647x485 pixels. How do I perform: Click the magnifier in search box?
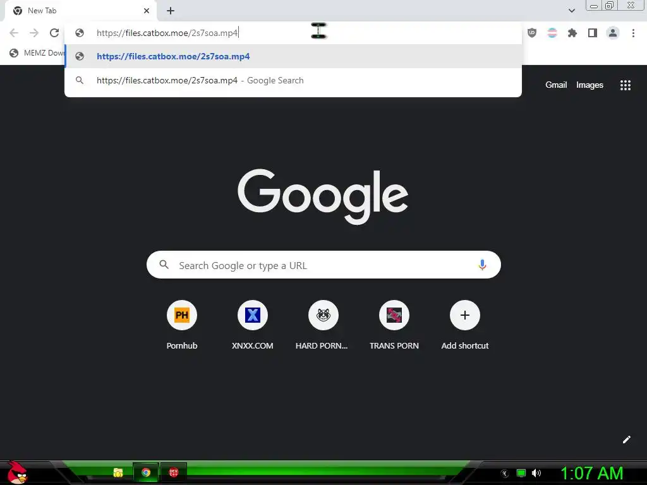(164, 265)
